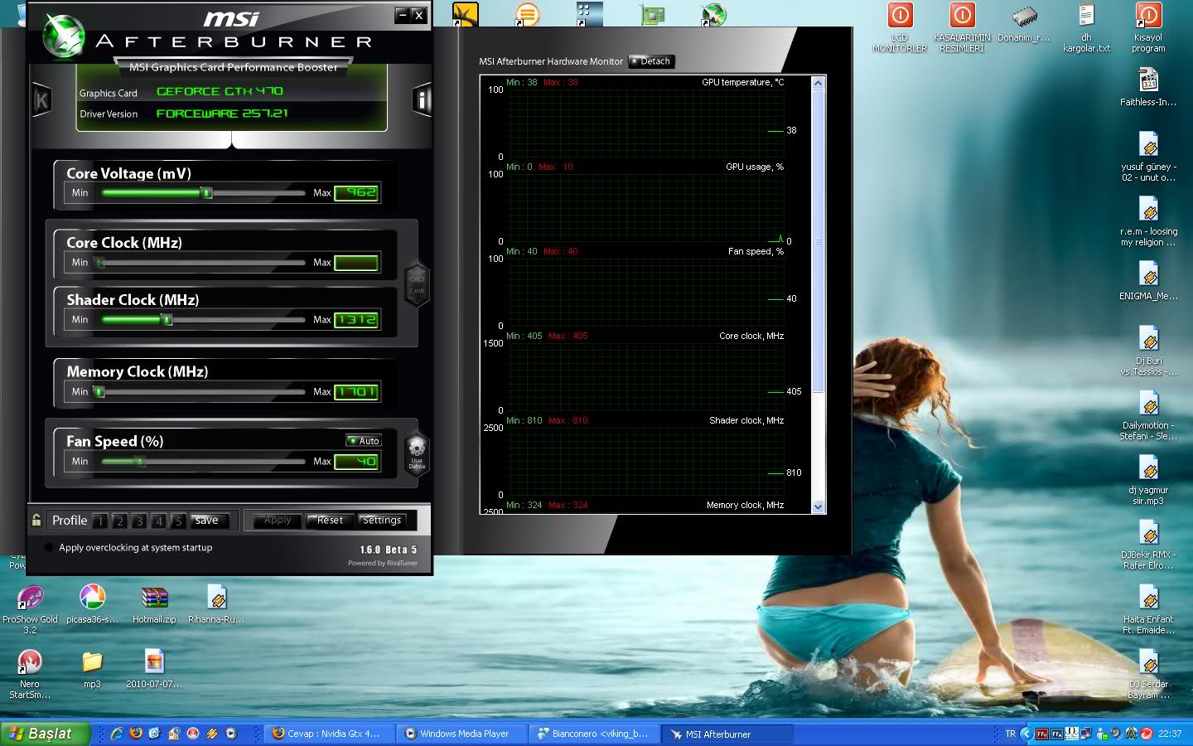The height and width of the screenshot is (746, 1193).
Task: Click the Apply button
Action: (278, 521)
